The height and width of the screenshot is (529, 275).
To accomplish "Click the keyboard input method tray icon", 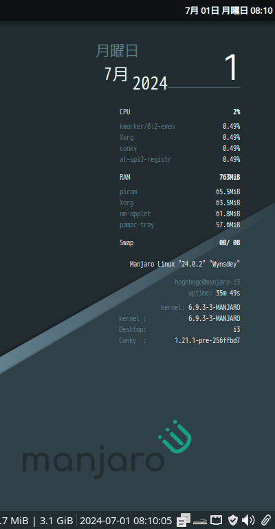I will (x=200, y=521).
